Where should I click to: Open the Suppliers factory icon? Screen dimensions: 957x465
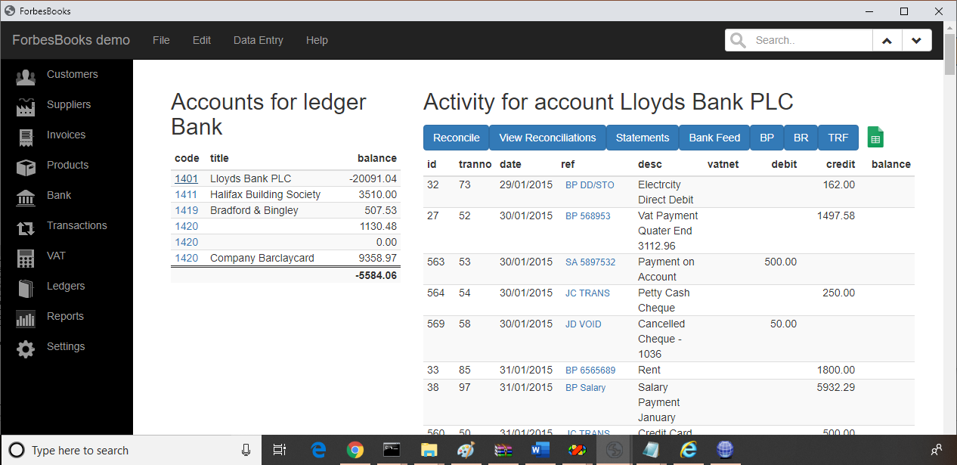tap(26, 106)
